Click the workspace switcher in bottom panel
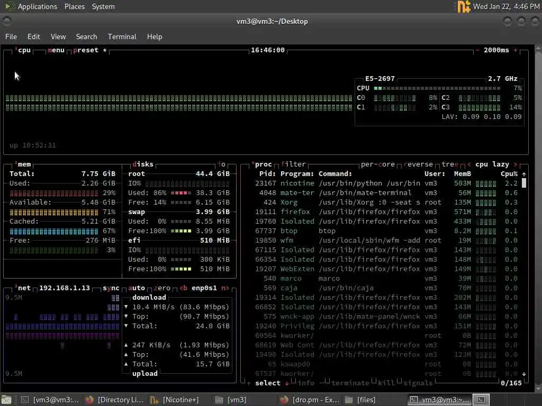 (x=481, y=400)
